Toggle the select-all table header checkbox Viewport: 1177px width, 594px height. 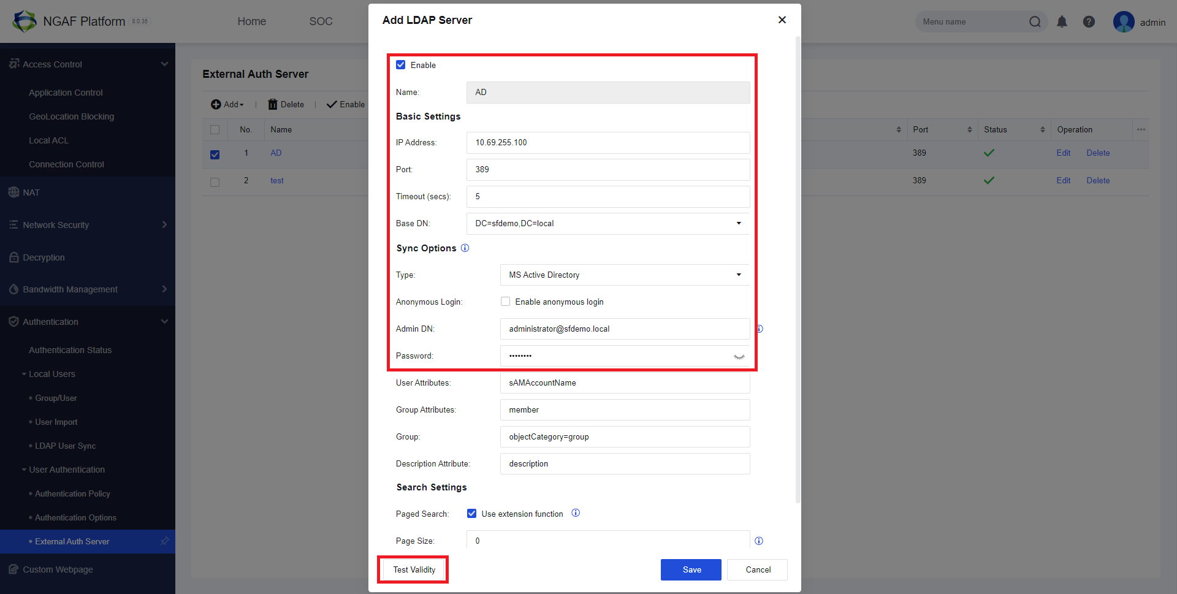[x=215, y=129]
